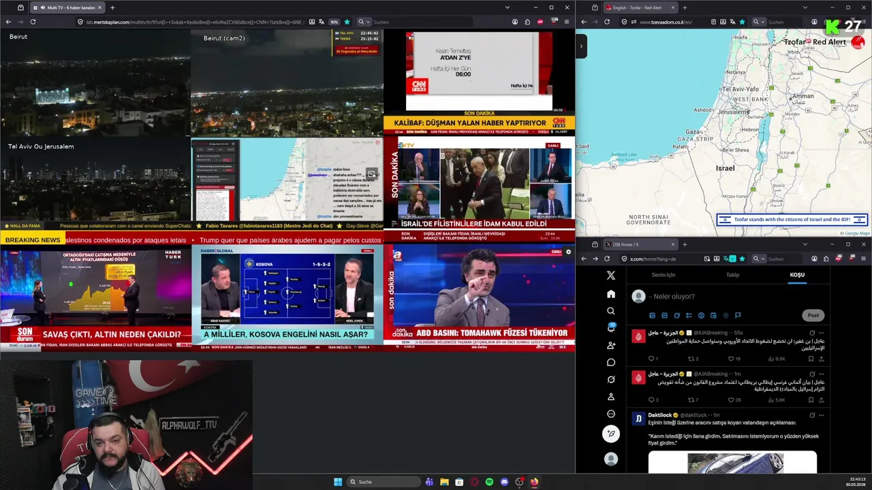Add media image icon in X composer

(x=652, y=315)
